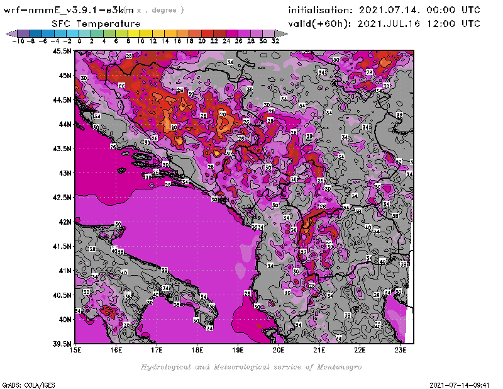This screenshot has height=389, width=503.
Task: Click the '44.5N' latitude label
Action: pyautogui.click(x=62, y=100)
